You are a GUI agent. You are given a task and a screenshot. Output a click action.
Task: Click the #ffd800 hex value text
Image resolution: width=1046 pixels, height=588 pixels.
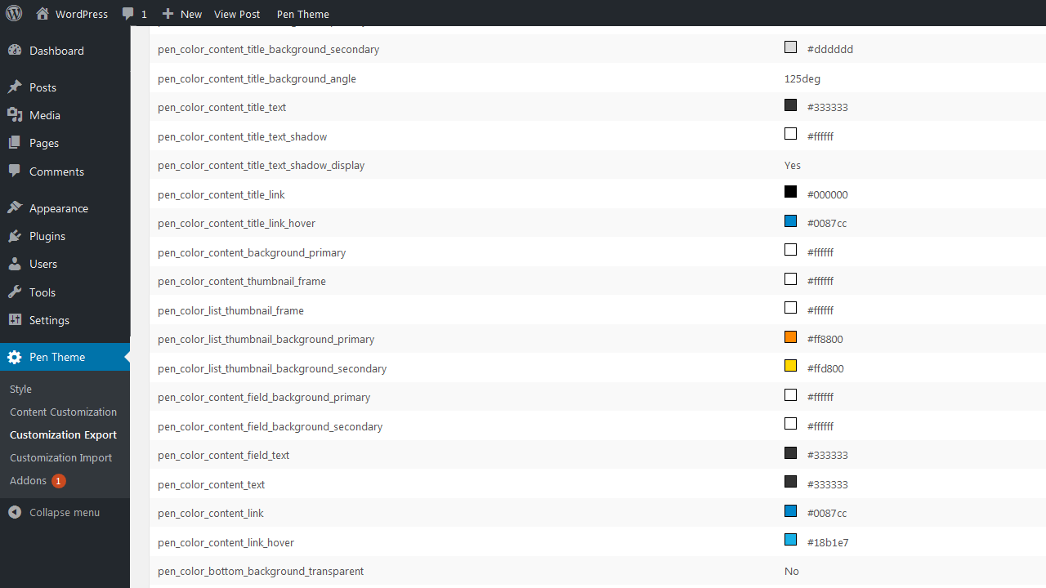pyautogui.click(x=825, y=369)
